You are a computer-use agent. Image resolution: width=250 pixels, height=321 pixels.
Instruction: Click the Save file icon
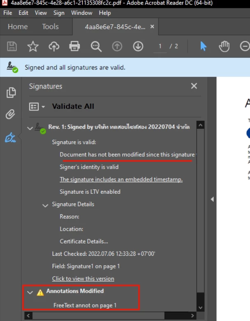pyautogui.click(x=12, y=46)
